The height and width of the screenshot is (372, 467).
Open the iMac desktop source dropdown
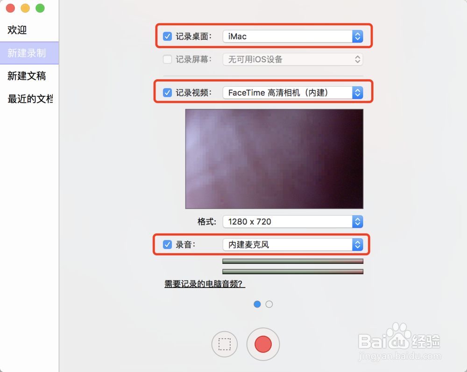pyautogui.click(x=357, y=36)
